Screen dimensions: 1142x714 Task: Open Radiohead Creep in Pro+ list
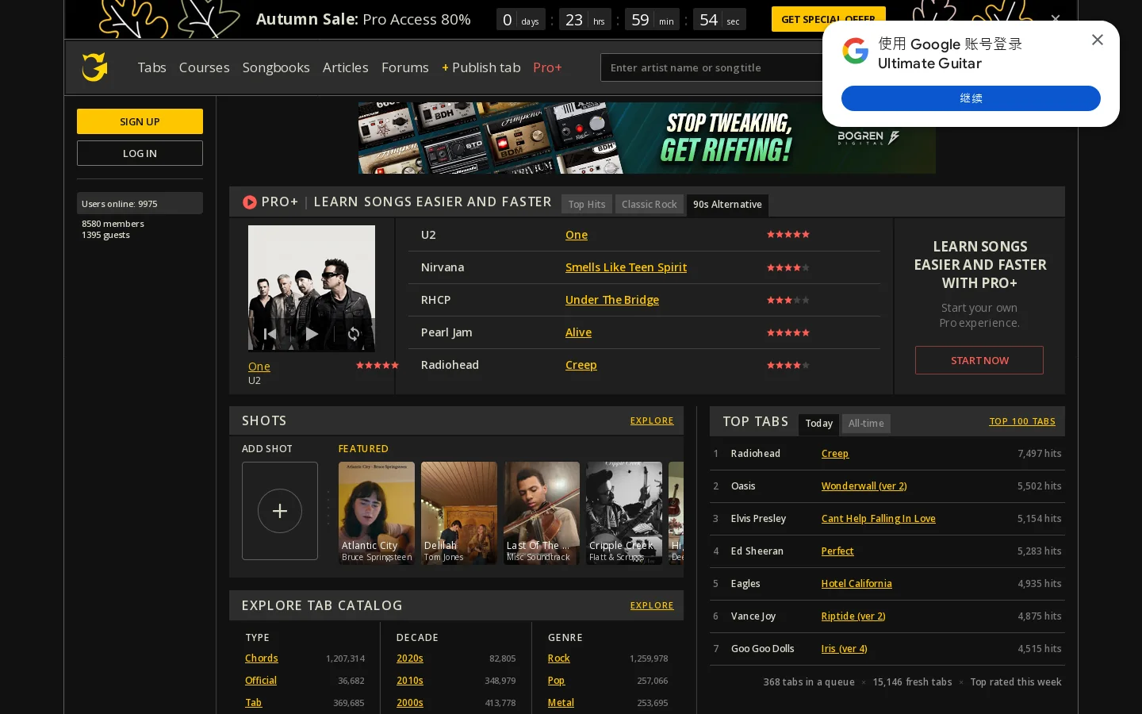tap(581, 365)
